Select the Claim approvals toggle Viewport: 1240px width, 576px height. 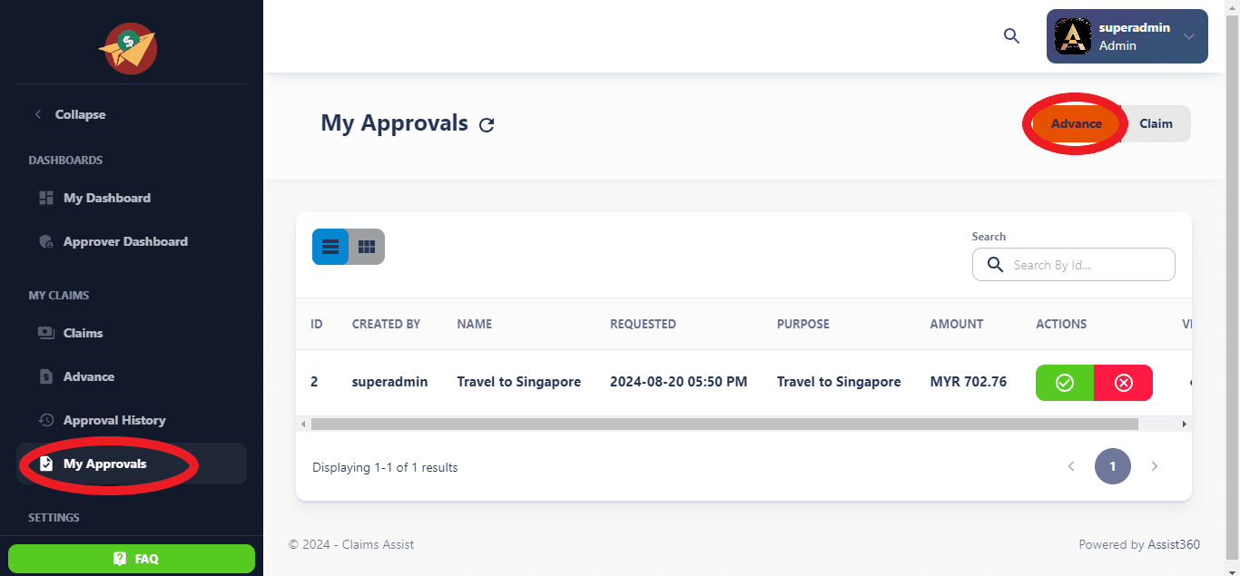(x=1156, y=124)
